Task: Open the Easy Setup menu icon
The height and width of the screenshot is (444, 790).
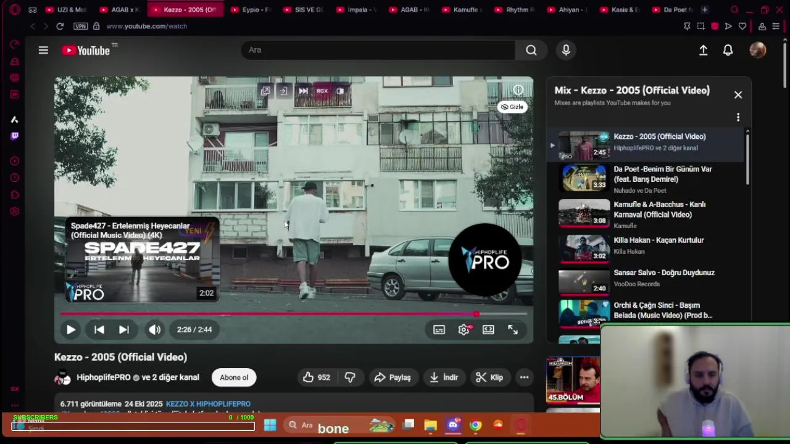Action: 776,27
